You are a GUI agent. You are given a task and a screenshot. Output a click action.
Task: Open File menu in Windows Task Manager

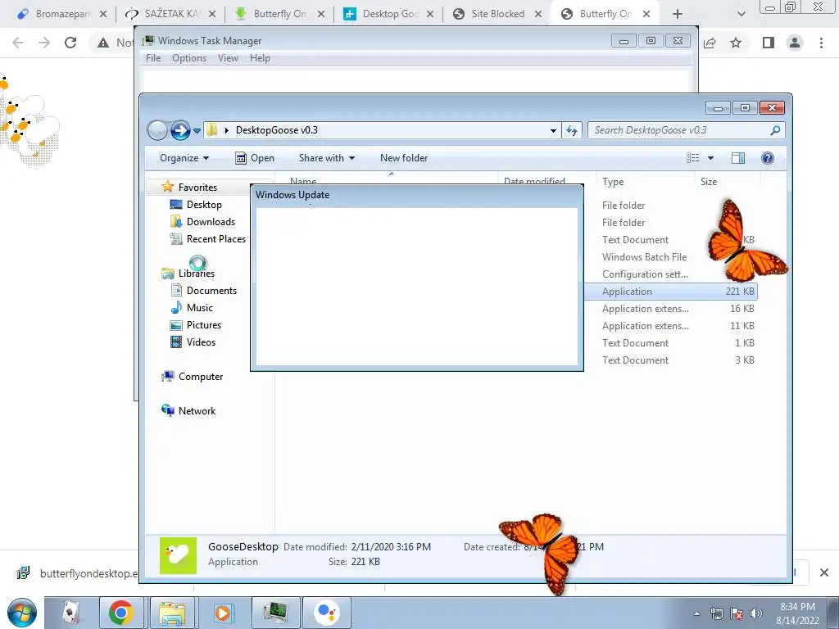point(153,58)
